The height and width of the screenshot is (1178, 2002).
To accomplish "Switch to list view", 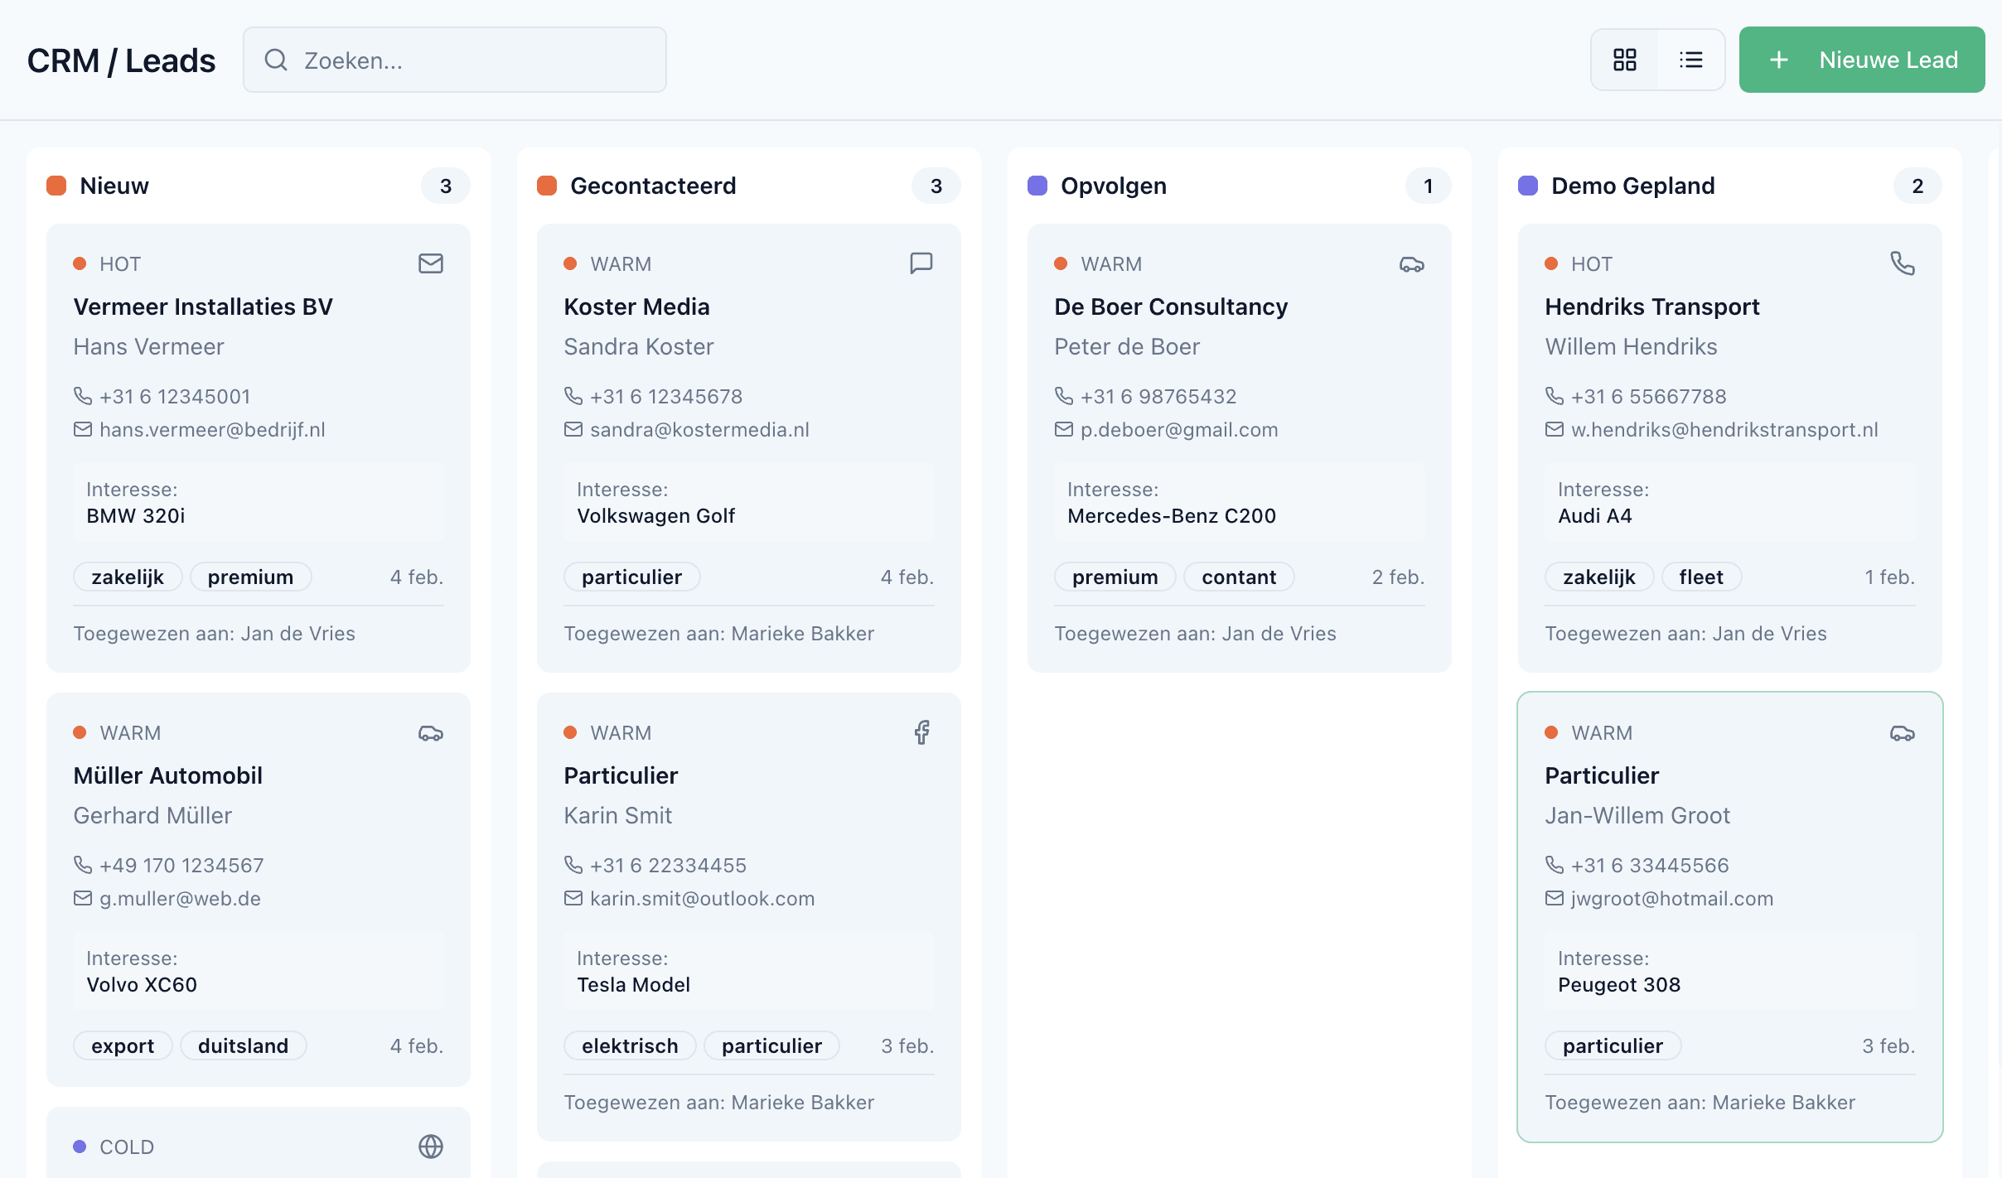I will 1690,60.
